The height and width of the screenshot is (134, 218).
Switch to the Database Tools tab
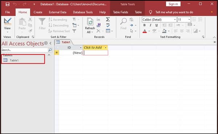click(83, 12)
